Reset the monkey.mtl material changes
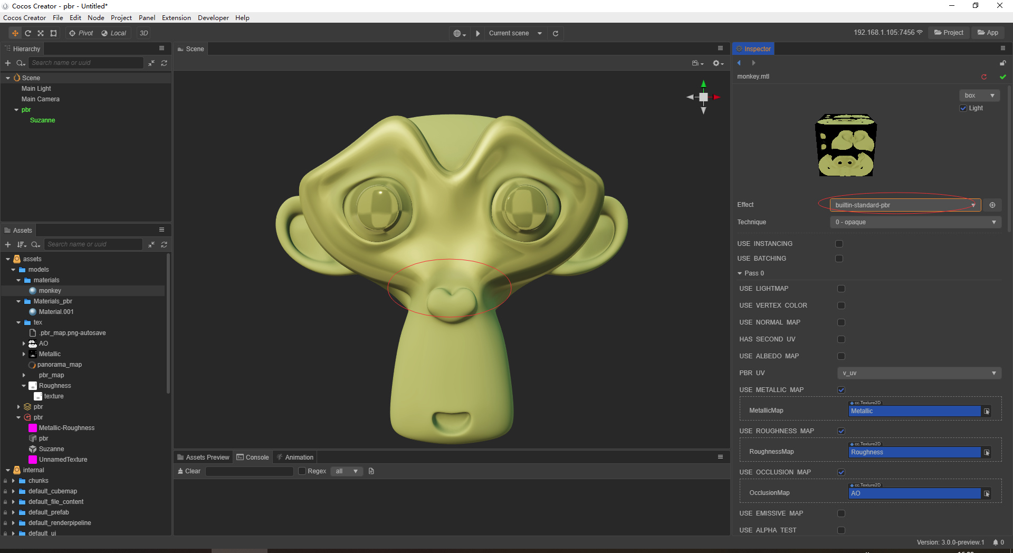 984,77
